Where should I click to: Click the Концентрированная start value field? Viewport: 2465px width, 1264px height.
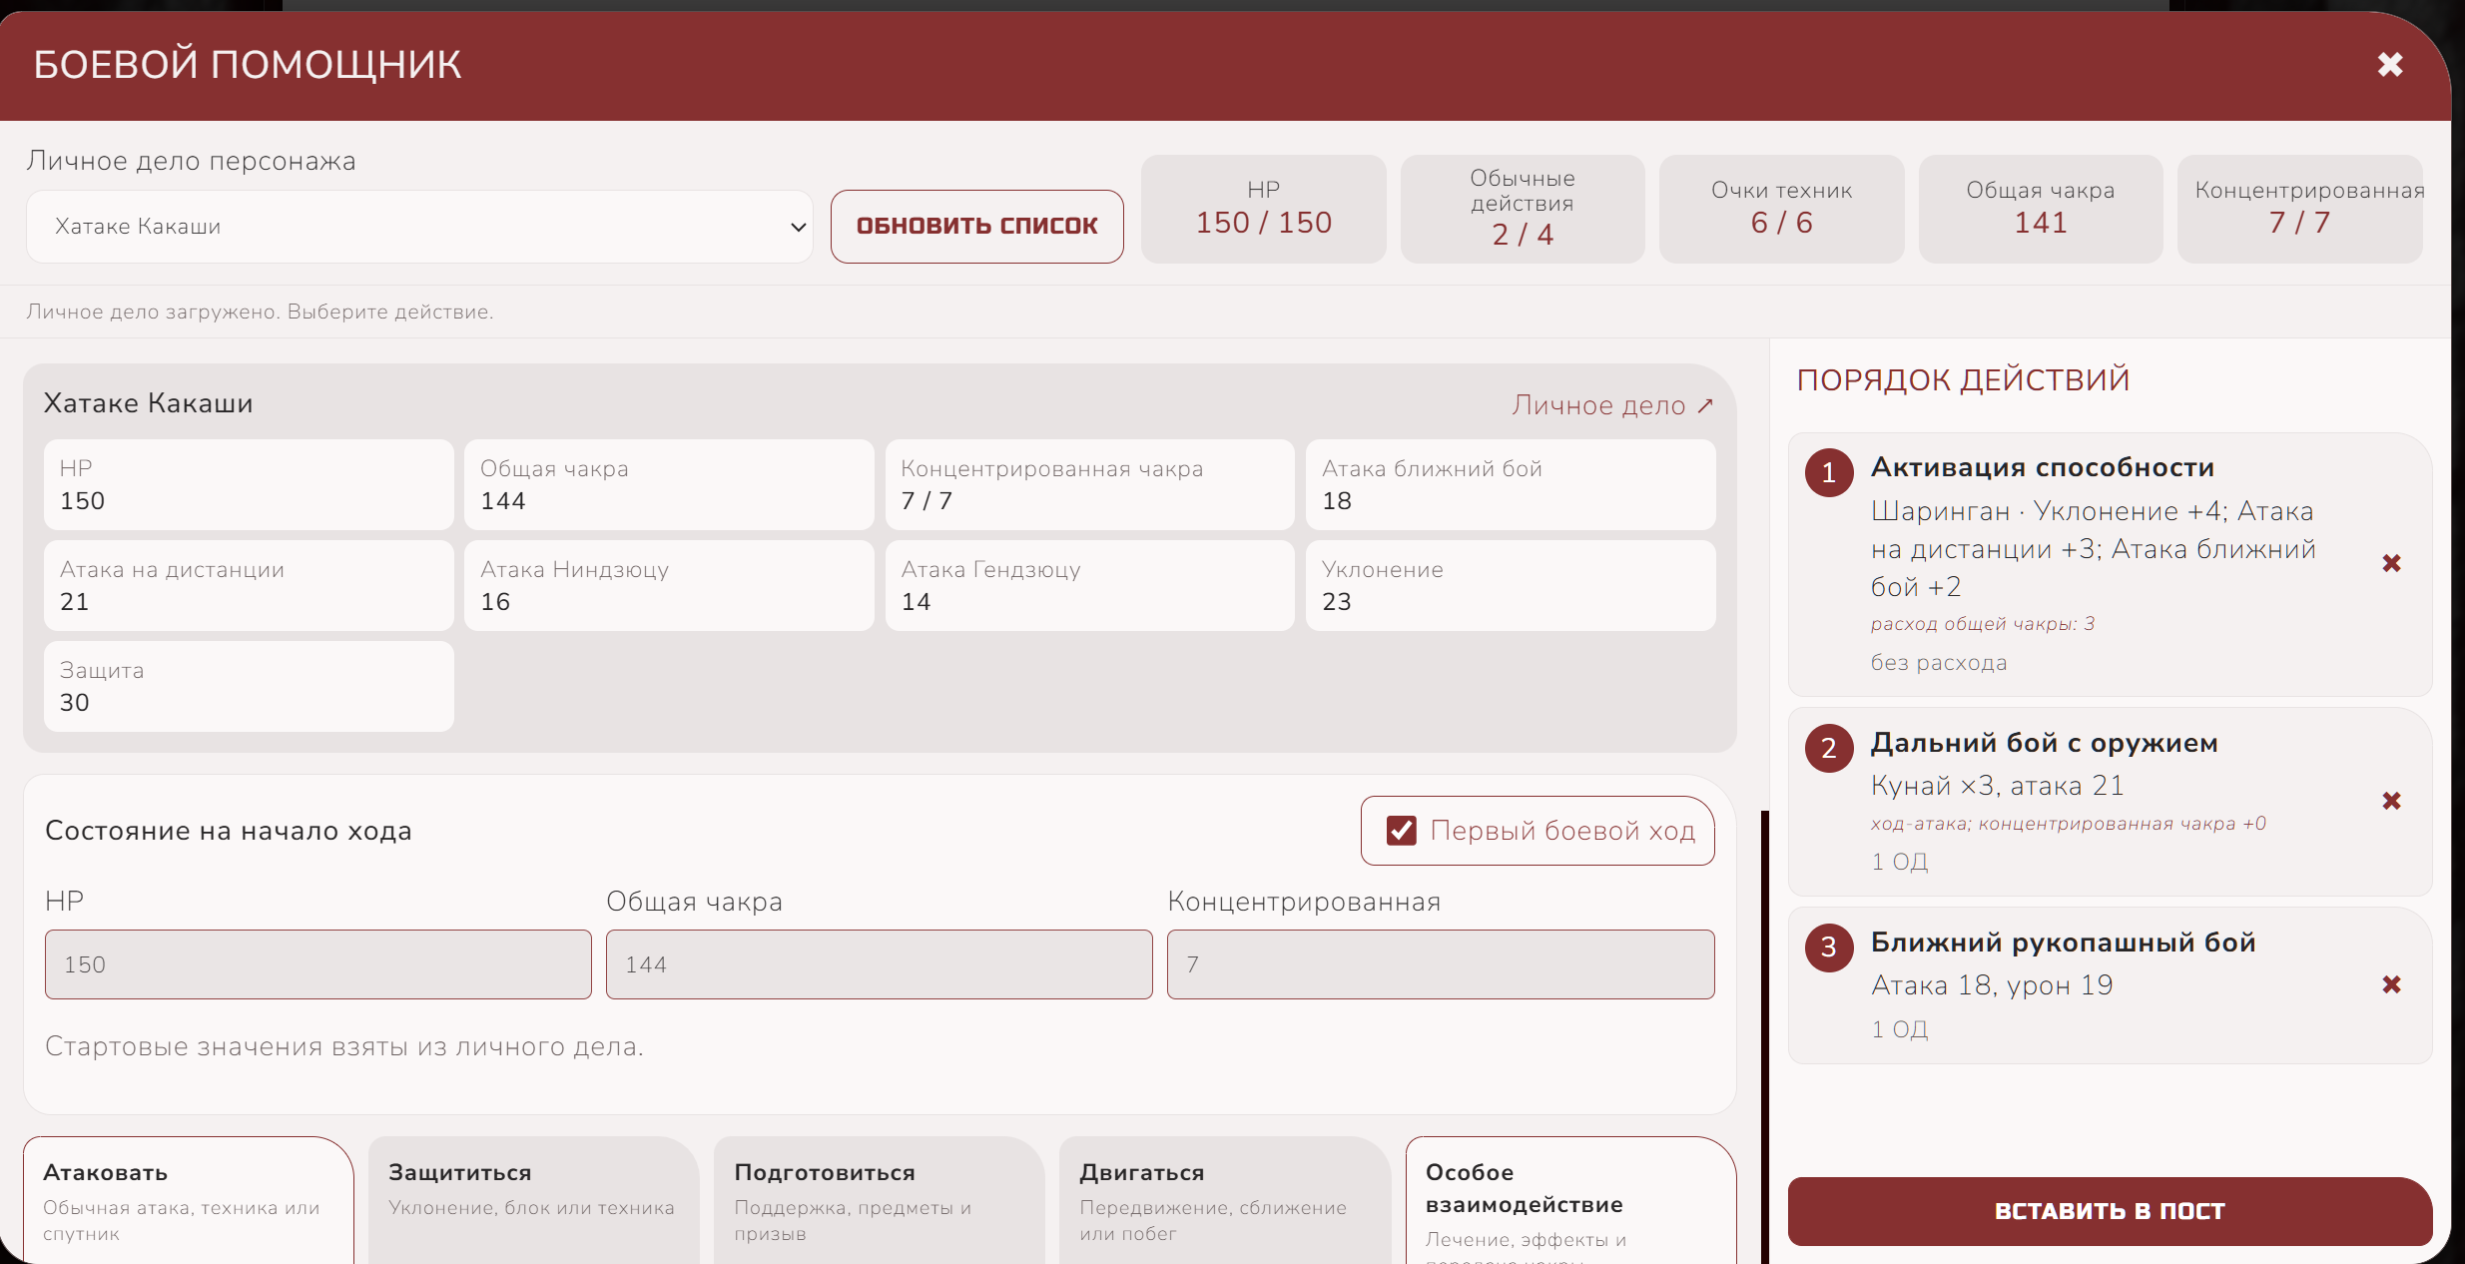pyautogui.click(x=1441, y=964)
